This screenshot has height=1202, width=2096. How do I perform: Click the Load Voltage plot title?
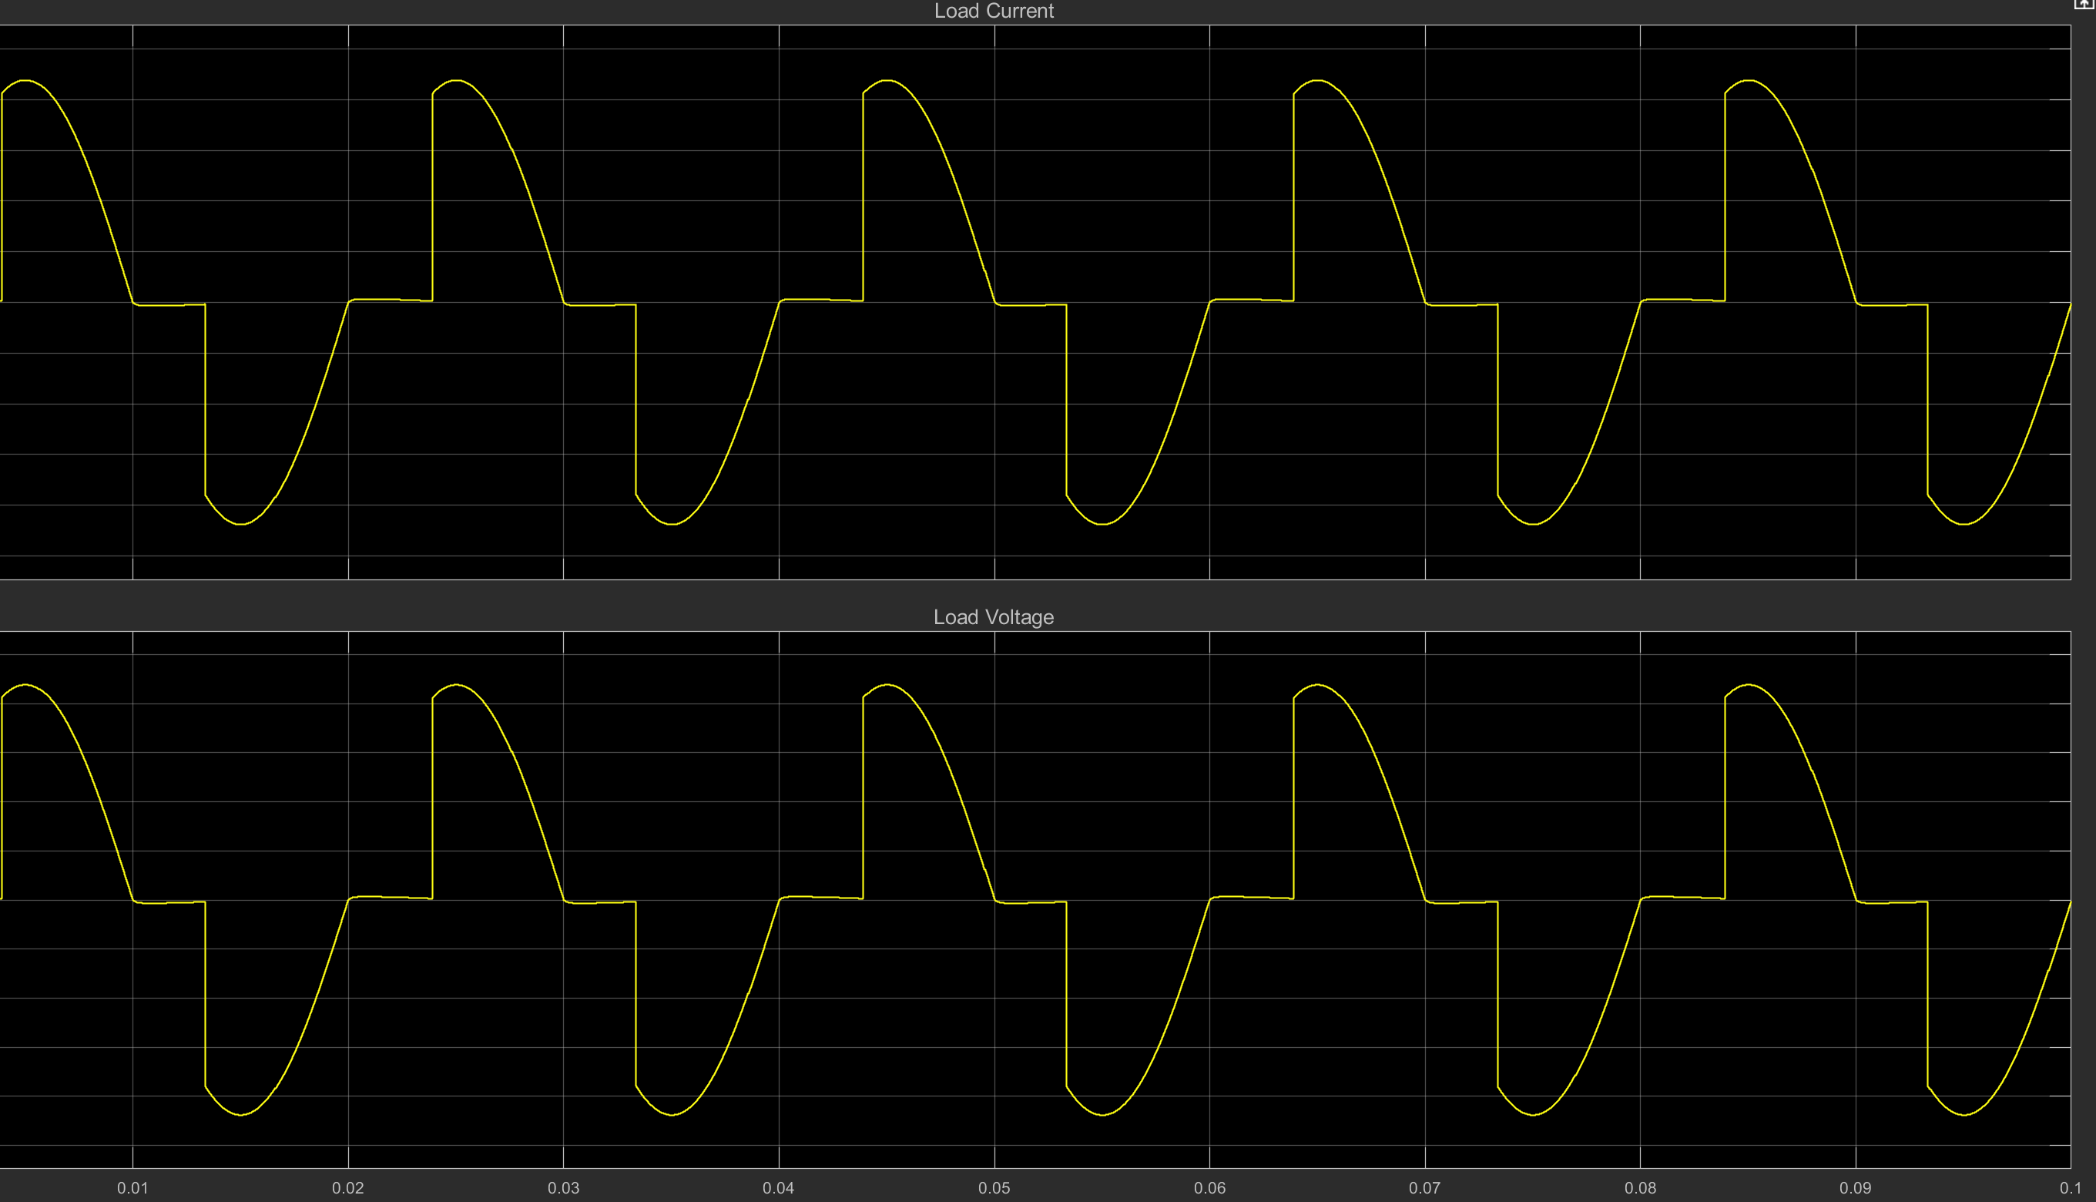pyautogui.click(x=994, y=616)
